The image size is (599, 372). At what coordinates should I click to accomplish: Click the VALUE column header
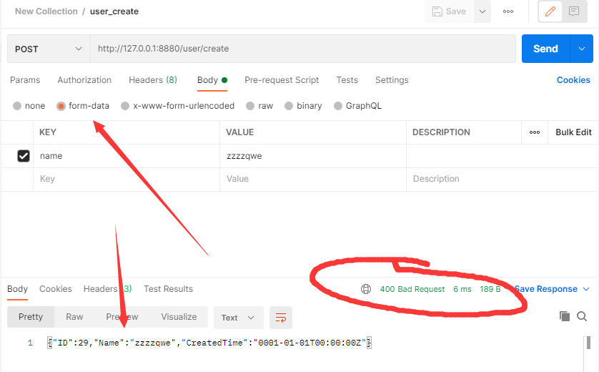click(x=240, y=132)
